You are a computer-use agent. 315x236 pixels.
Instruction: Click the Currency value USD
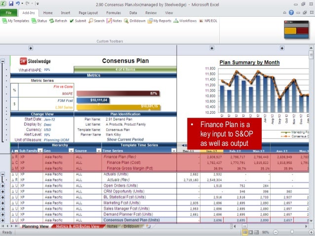click(x=47, y=130)
